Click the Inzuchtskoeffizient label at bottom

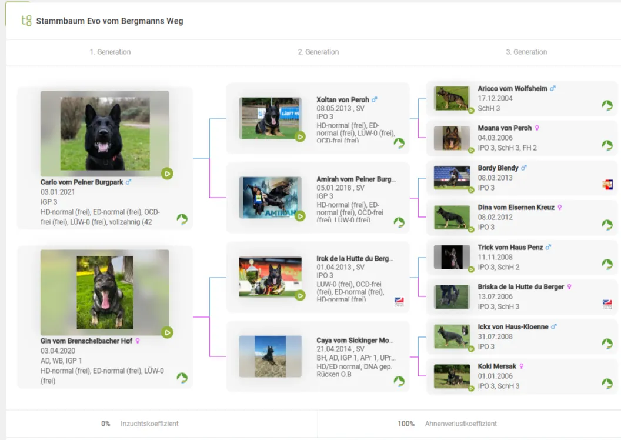click(x=149, y=424)
